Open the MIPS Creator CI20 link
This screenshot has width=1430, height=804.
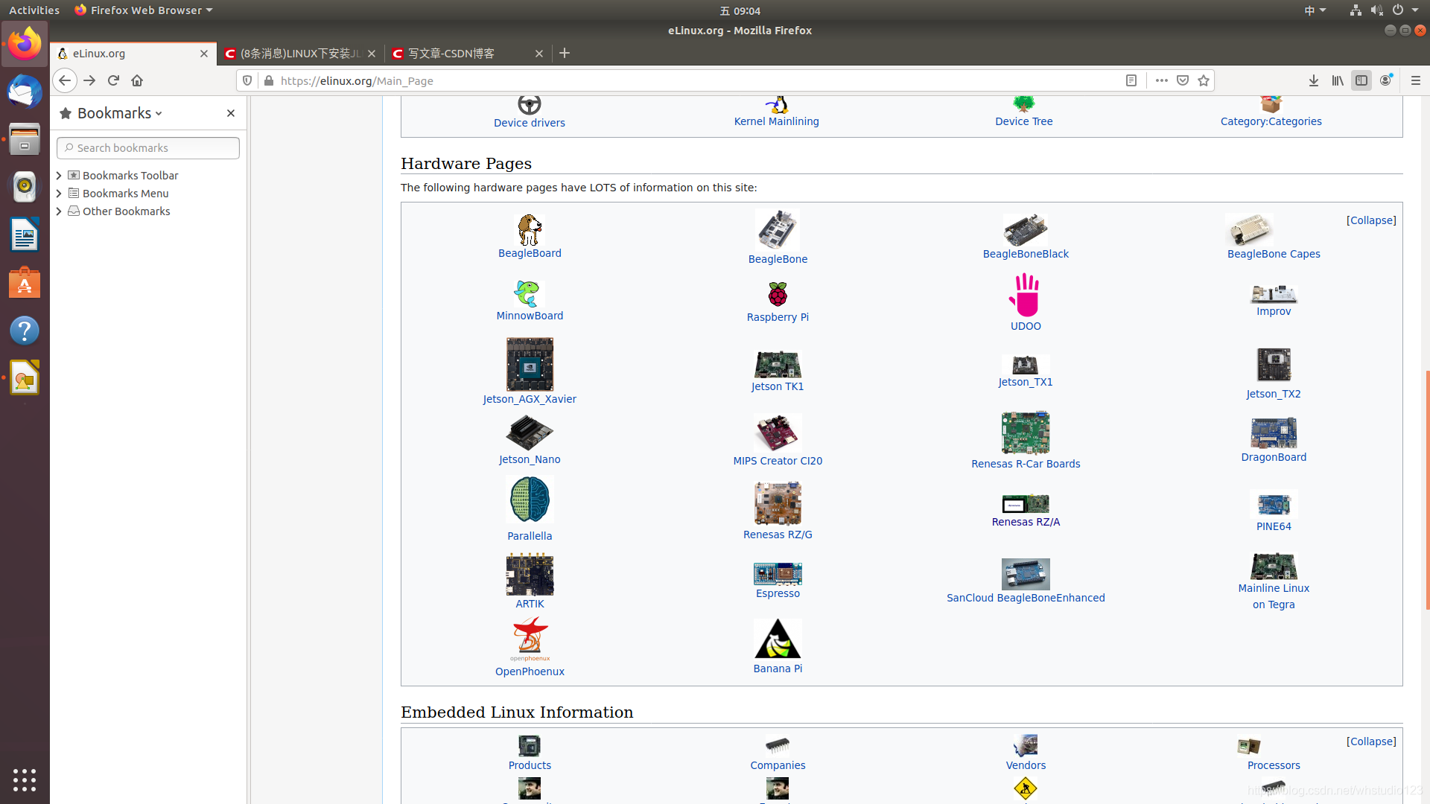[x=778, y=461]
